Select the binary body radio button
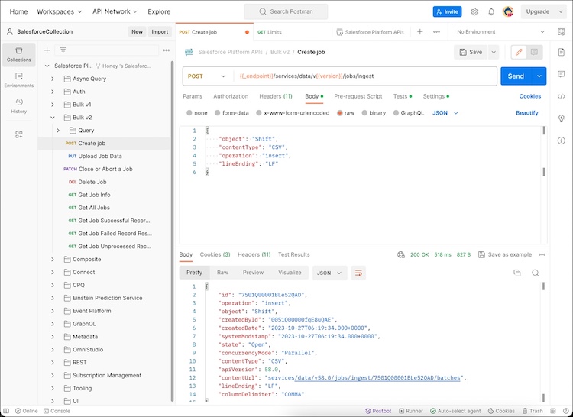573x417 pixels. pos(364,113)
